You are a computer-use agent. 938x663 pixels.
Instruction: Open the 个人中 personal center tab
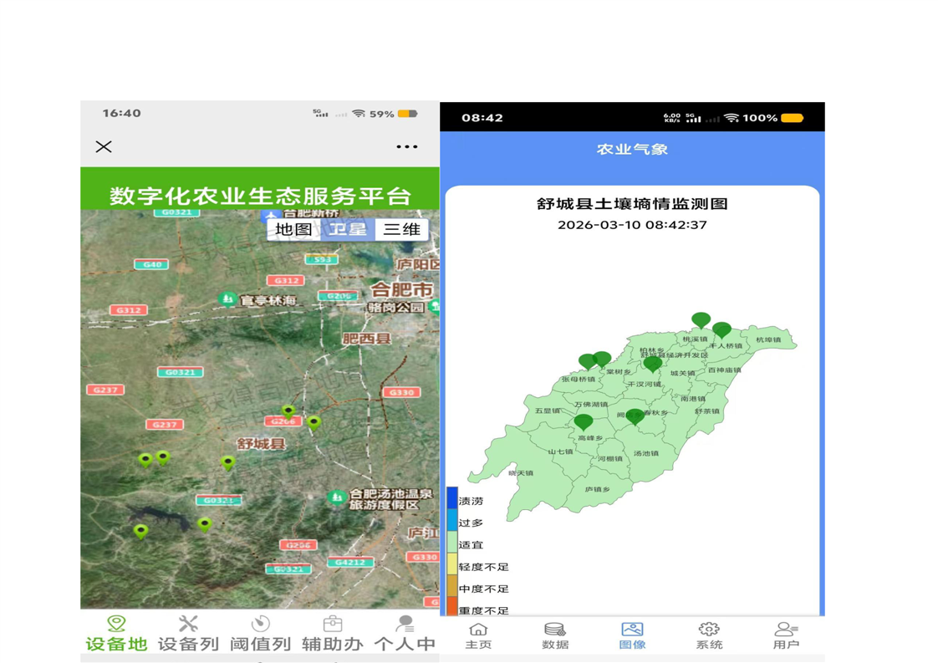(405, 633)
